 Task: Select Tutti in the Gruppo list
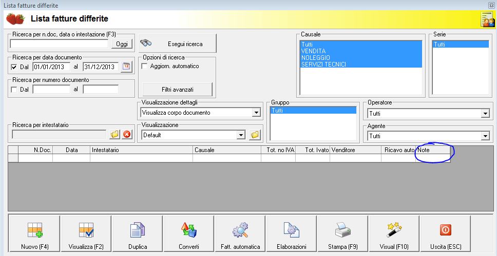(x=314, y=111)
